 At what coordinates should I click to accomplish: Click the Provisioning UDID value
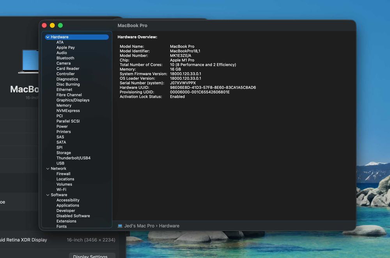tap(200, 92)
